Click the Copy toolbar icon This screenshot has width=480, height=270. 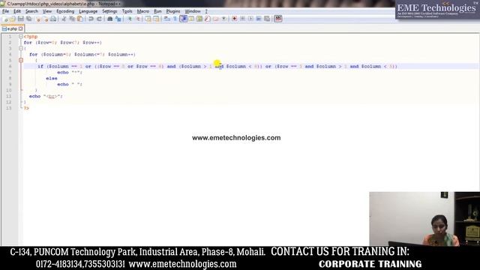[x=72, y=19]
